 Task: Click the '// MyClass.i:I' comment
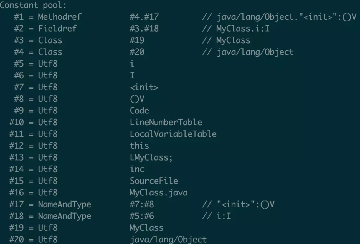click(236, 29)
